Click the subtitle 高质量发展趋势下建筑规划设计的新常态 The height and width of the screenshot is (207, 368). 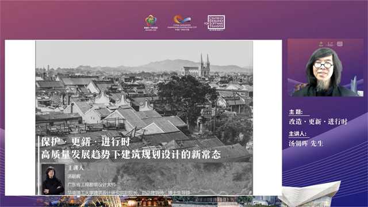tap(131, 154)
